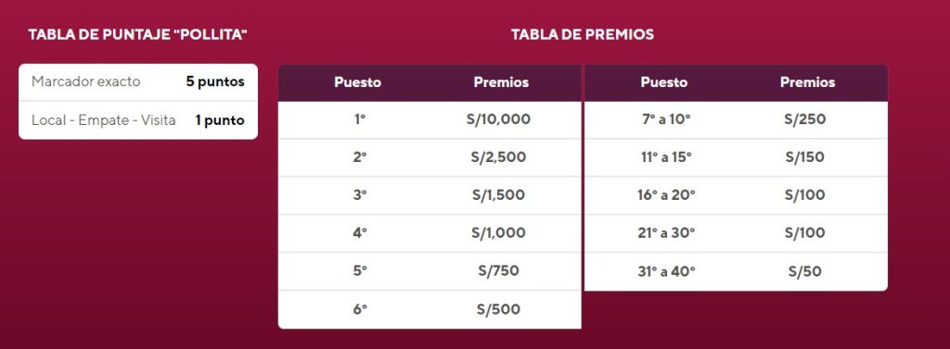
Task: Click the '1 punto' value
Action: tap(220, 119)
